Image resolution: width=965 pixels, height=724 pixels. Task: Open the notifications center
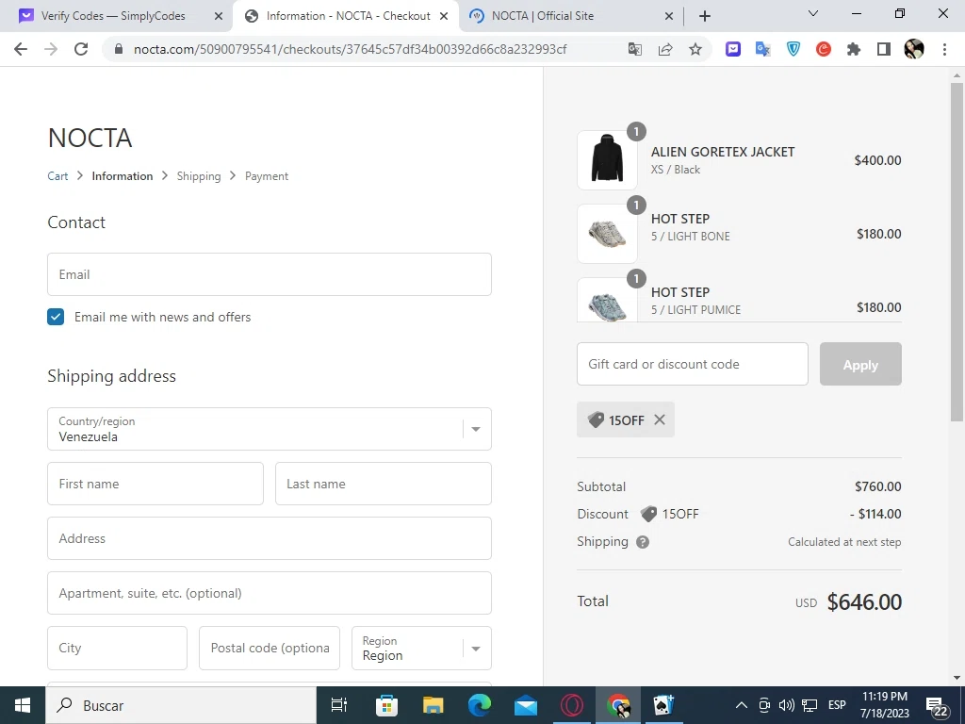coord(937,707)
